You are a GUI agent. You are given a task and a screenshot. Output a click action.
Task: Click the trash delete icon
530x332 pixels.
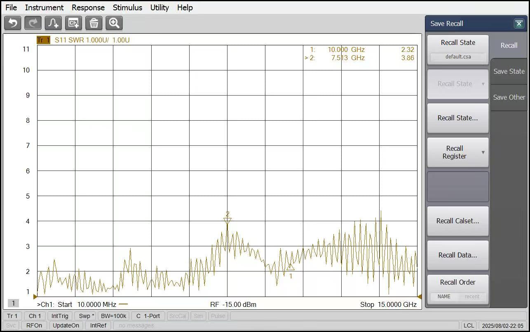tap(94, 23)
